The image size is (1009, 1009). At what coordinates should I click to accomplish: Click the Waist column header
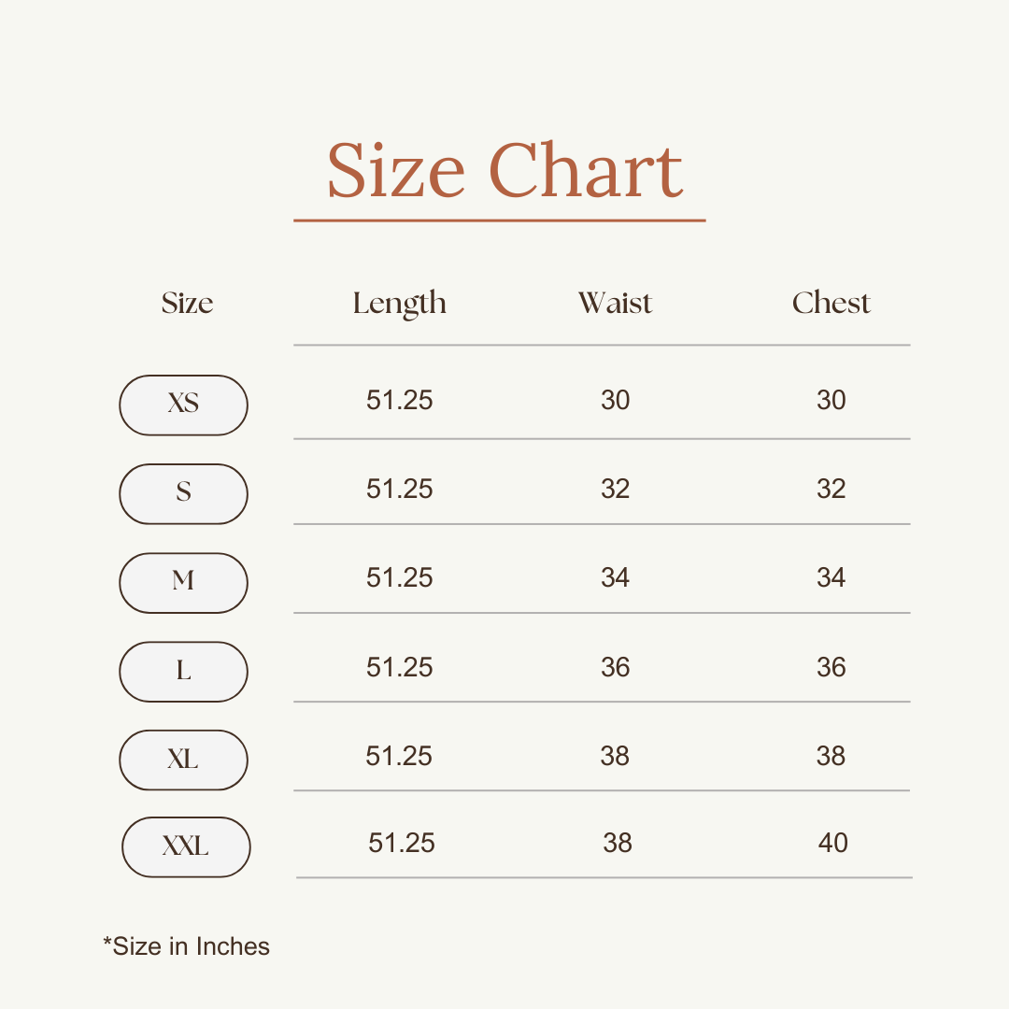pos(615,303)
